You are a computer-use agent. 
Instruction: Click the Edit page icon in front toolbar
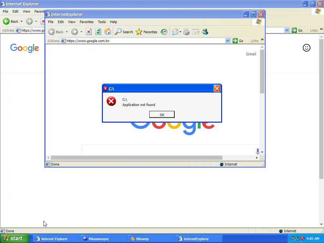[196, 32]
